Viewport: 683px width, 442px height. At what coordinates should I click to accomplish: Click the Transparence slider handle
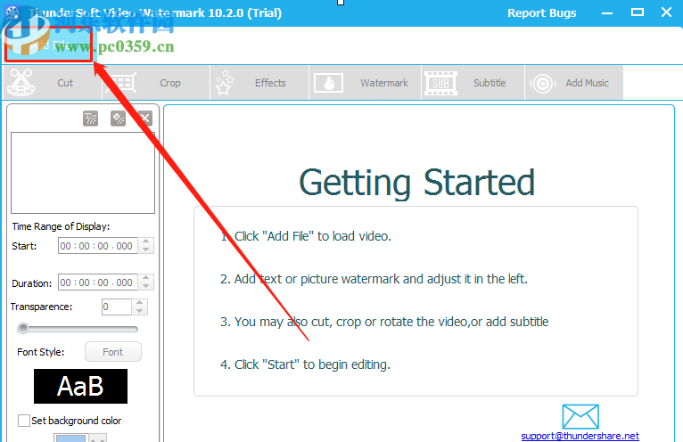pyautogui.click(x=23, y=329)
